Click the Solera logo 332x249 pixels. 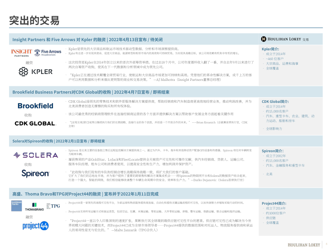(36, 155)
